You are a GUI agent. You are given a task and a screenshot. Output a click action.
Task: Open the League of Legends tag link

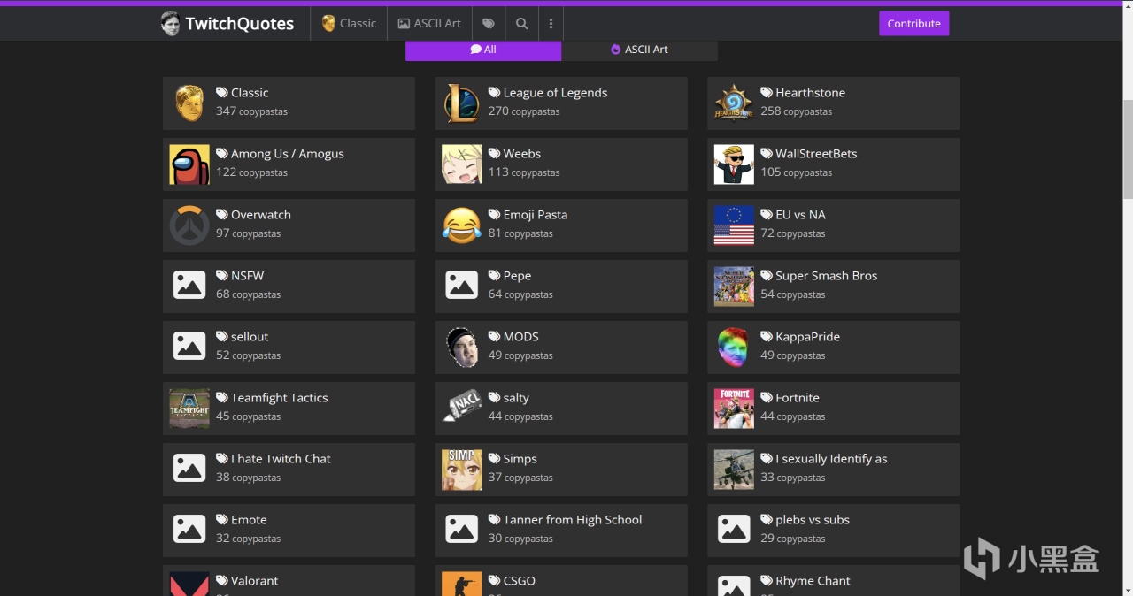click(x=548, y=93)
